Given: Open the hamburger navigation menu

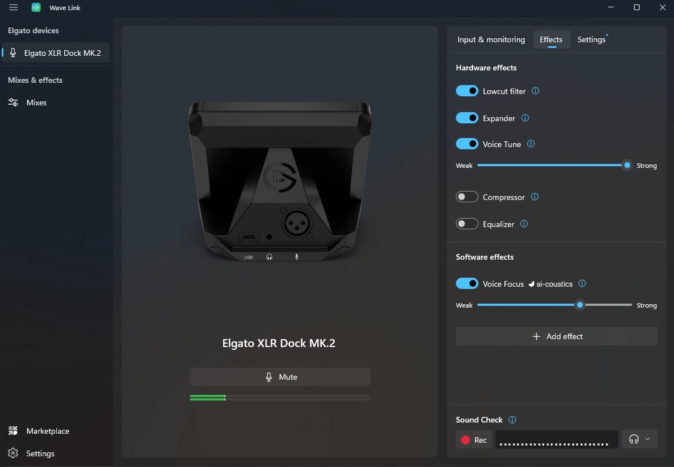Looking at the screenshot, I should tap(14, 7).
